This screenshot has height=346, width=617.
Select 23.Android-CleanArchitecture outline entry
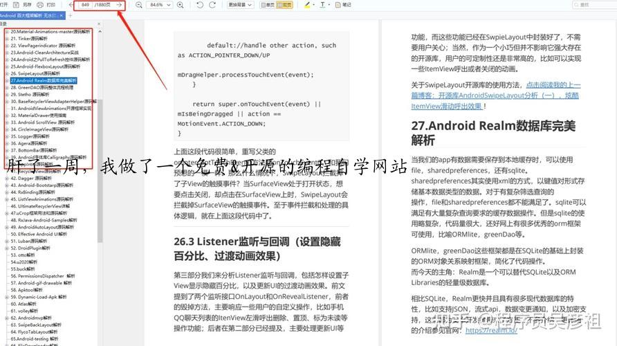point(44,53)
